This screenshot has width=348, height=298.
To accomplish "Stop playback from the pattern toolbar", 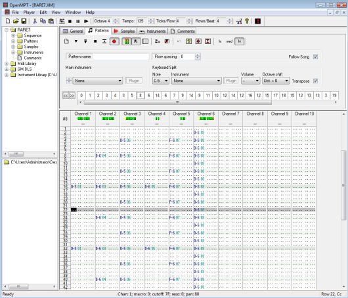I will [95, 41].
